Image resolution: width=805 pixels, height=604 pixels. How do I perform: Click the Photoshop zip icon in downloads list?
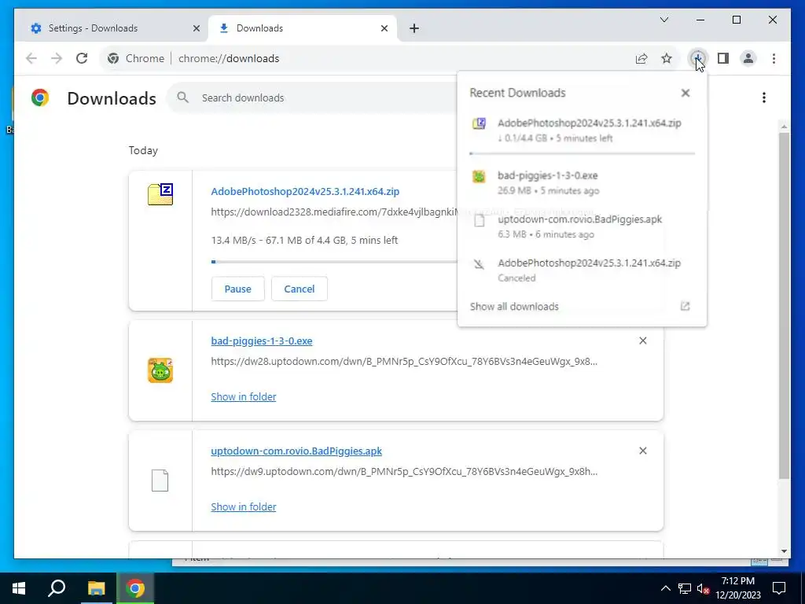[160, 194]
